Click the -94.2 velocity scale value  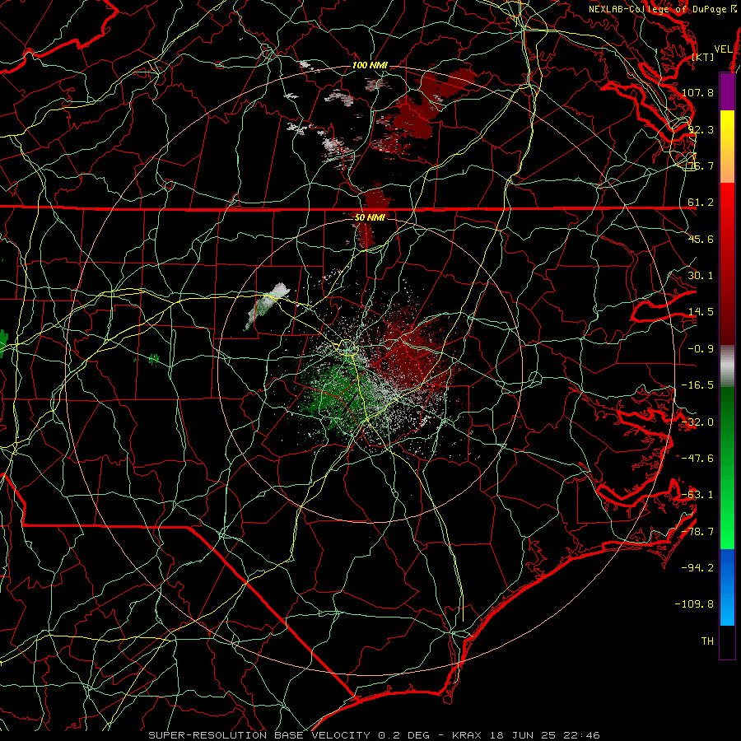[x=697, y=568]
